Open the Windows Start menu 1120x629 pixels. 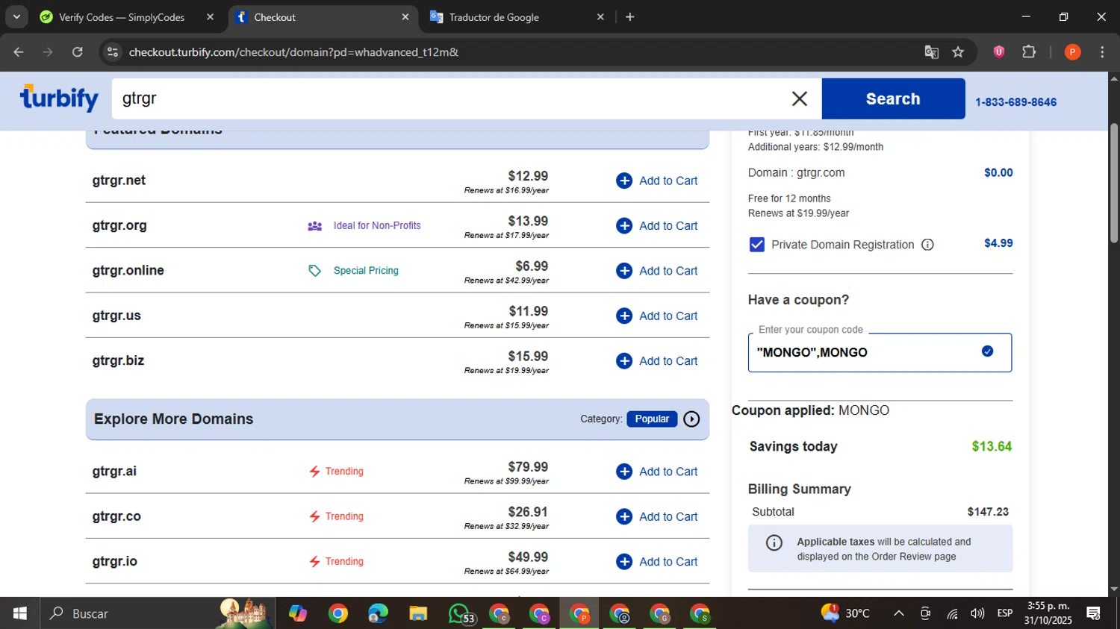click(x=20, y=613)
